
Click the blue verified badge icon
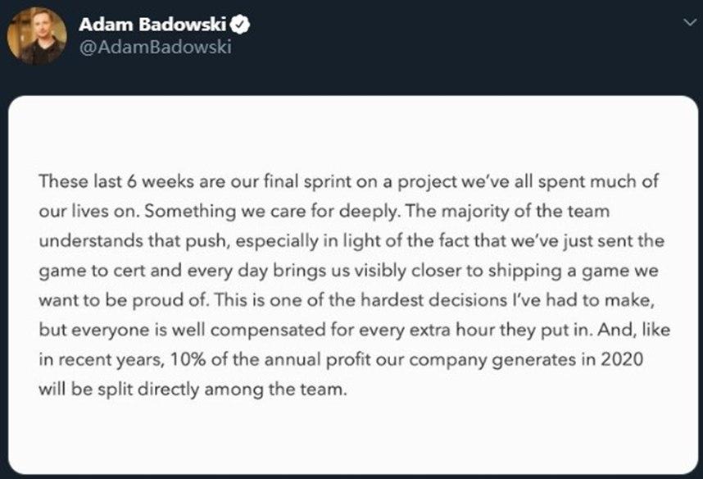(240, 24)
